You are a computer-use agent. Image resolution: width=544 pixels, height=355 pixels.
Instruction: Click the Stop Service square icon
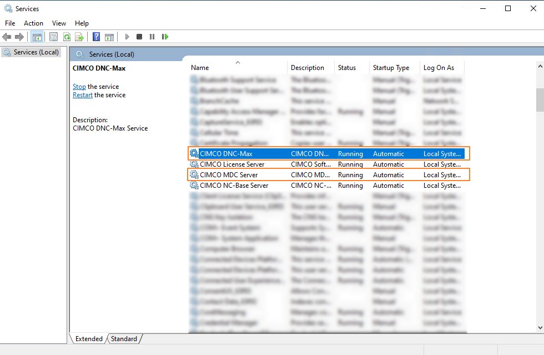coord(139,37)
